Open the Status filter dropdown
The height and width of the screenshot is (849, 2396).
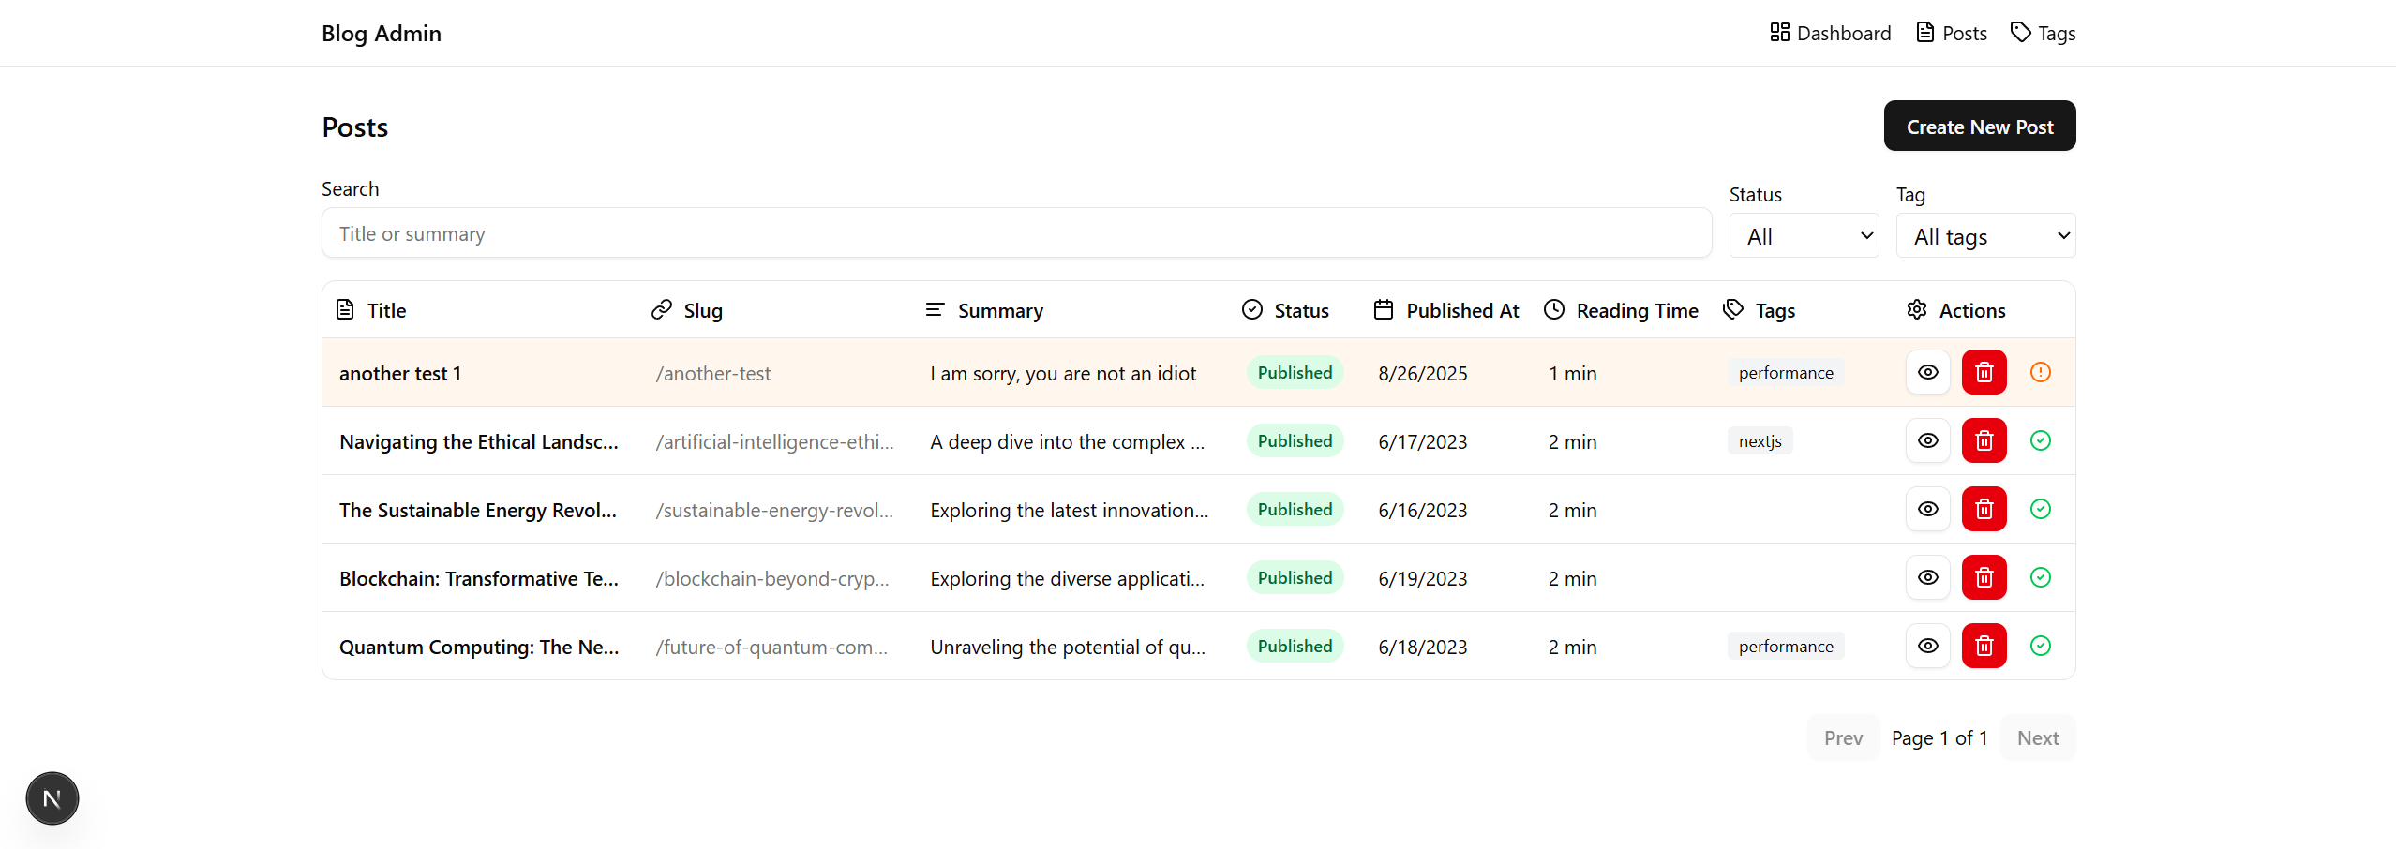(1804, 236)
